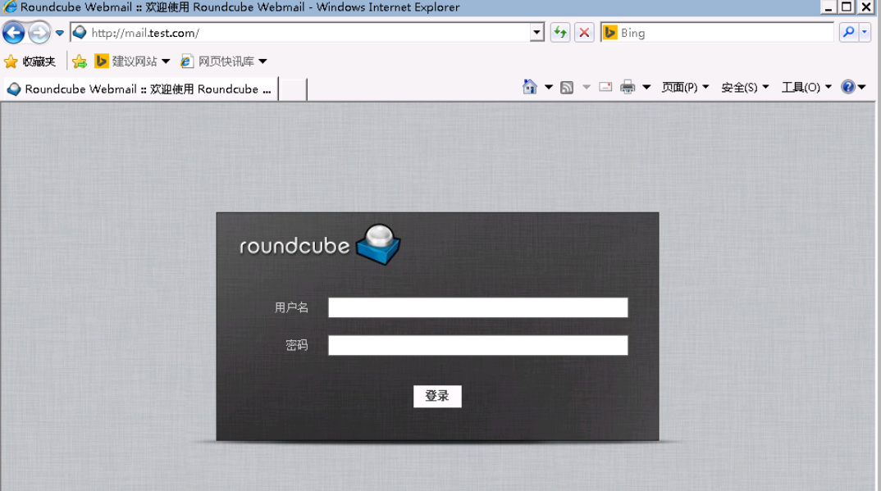This screenshot has height=491, width=881.
Task: Click the magnifier Search button
Action: 849,33
